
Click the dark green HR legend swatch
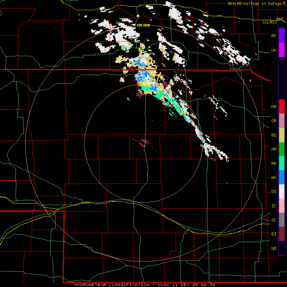tap(282, 149)
